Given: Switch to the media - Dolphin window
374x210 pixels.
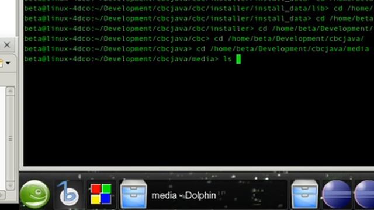Looking at the screenshot, I should (x=204, y=195).
